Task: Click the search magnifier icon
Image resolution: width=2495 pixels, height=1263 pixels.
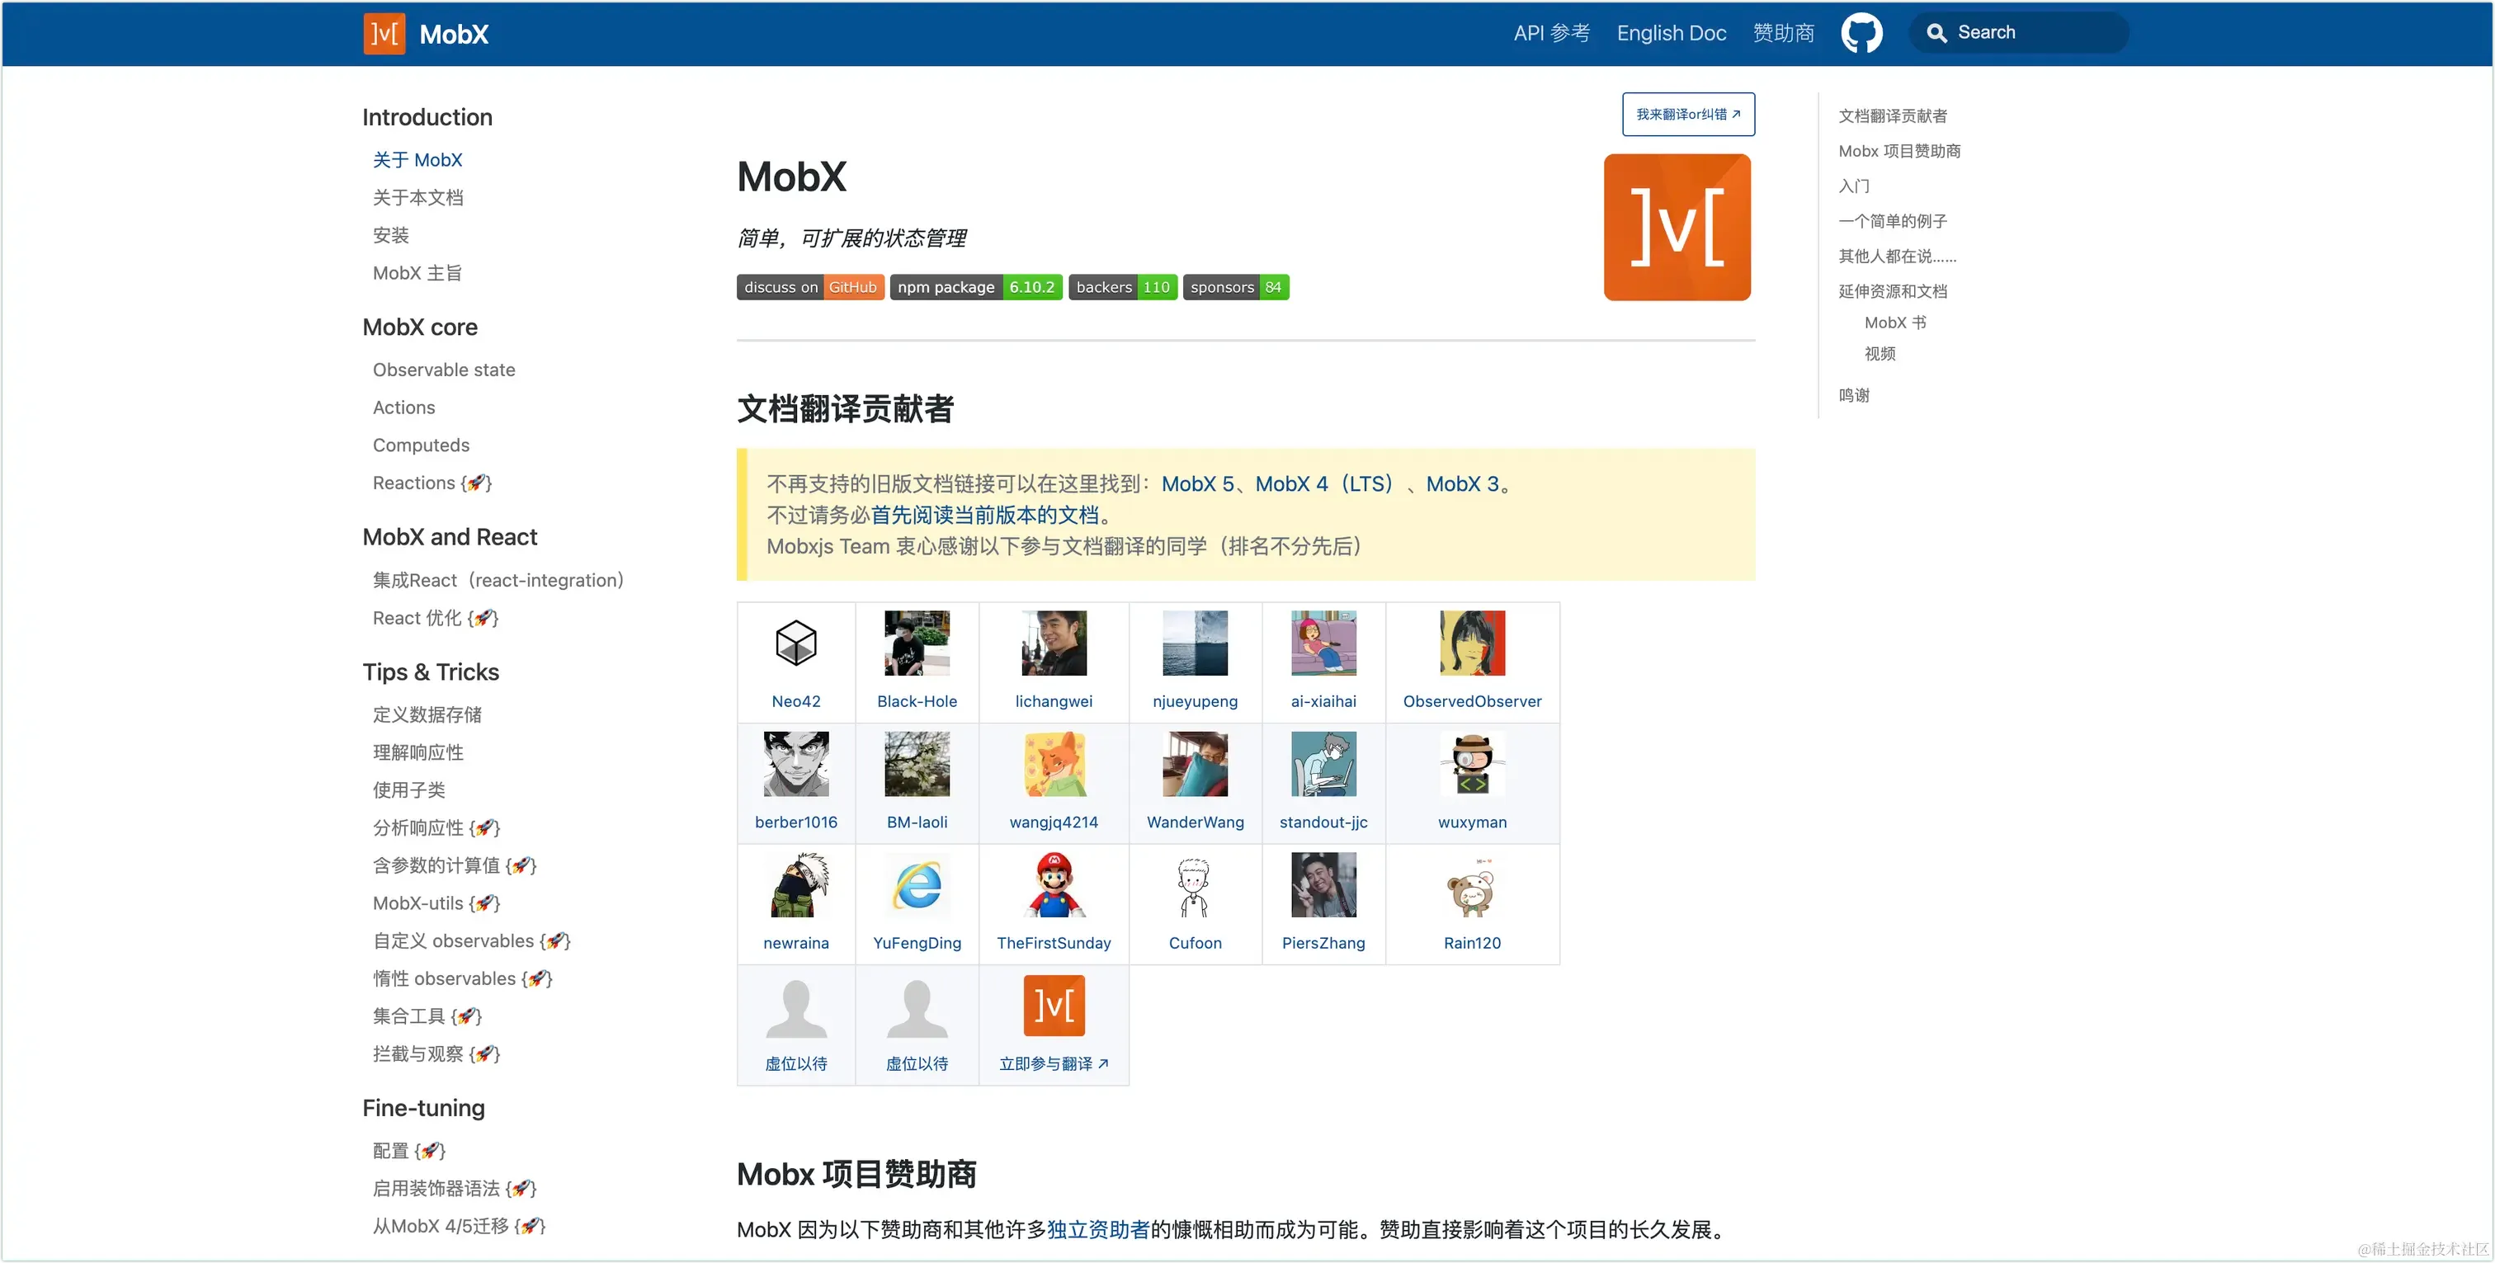Action: point(1936,33)
